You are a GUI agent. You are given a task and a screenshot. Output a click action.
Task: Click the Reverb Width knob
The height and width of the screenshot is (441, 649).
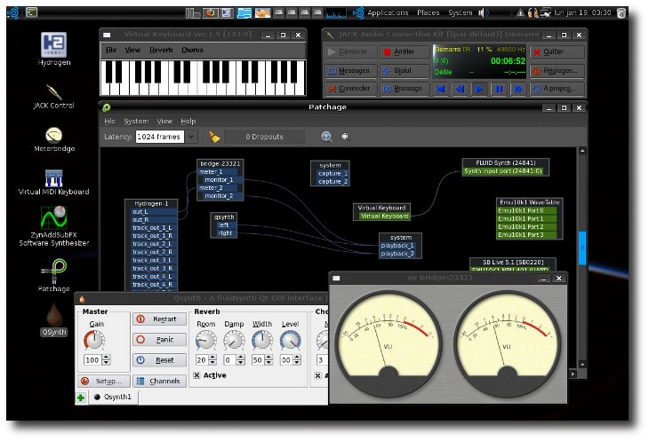coord(262,339)
